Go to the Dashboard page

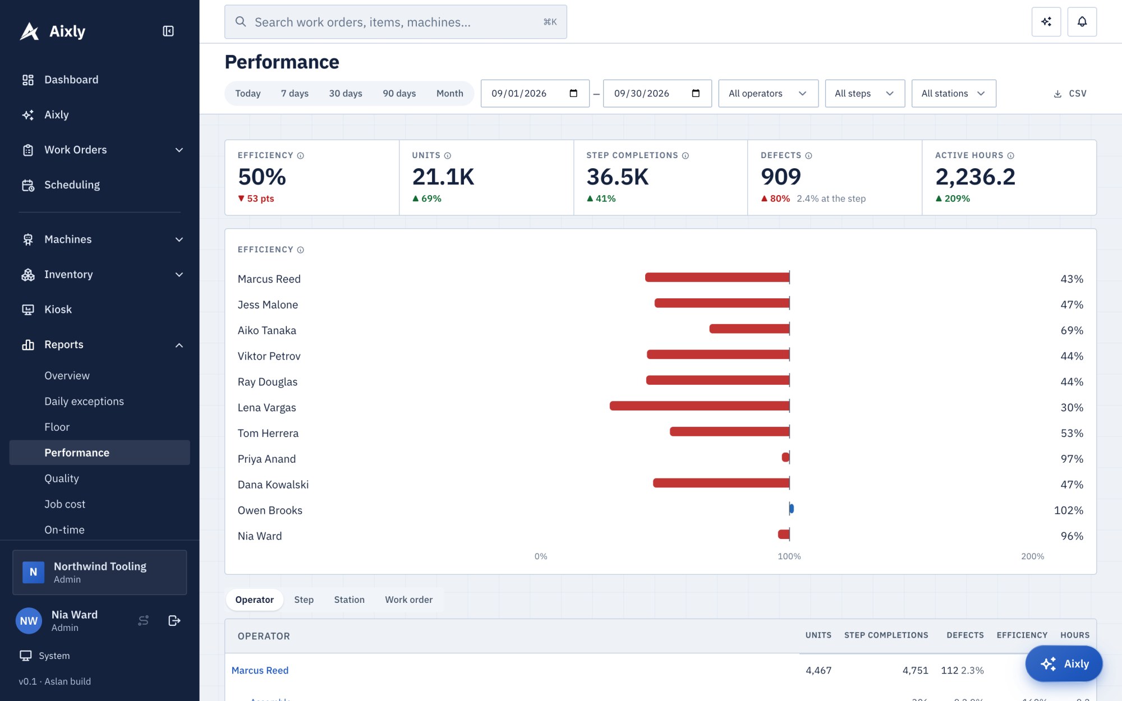coord(100,80)
